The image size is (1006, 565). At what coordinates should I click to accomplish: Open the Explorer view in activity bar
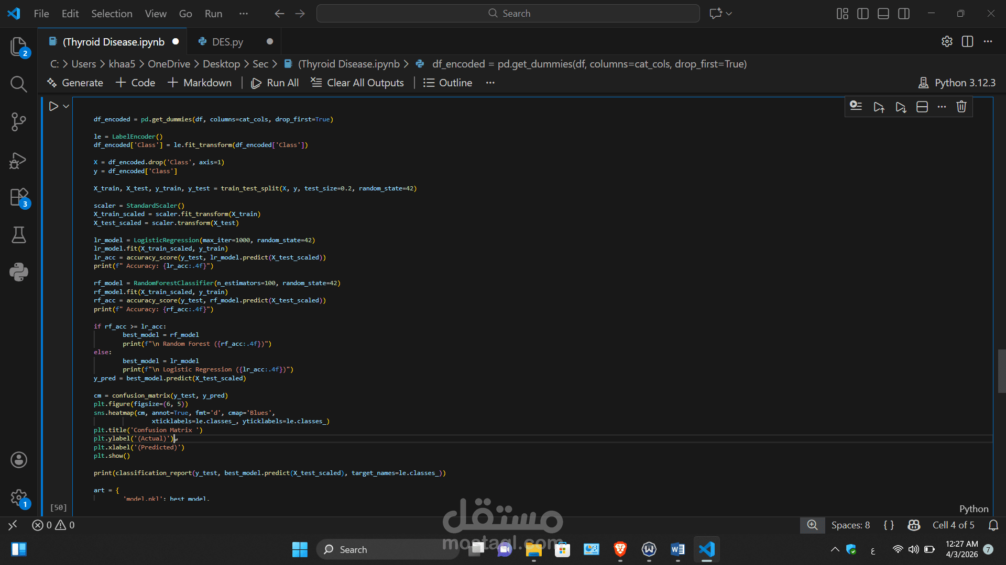click(19, 47)
